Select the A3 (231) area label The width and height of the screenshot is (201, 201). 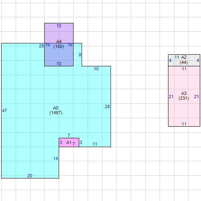click(x=184, y=96)
